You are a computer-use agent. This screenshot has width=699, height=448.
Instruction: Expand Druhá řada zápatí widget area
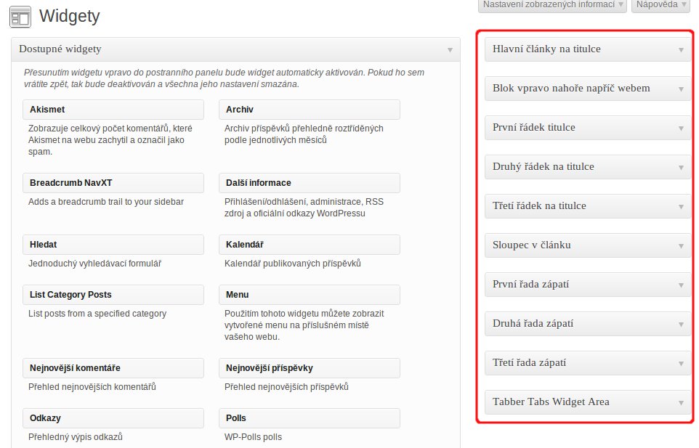681,325
